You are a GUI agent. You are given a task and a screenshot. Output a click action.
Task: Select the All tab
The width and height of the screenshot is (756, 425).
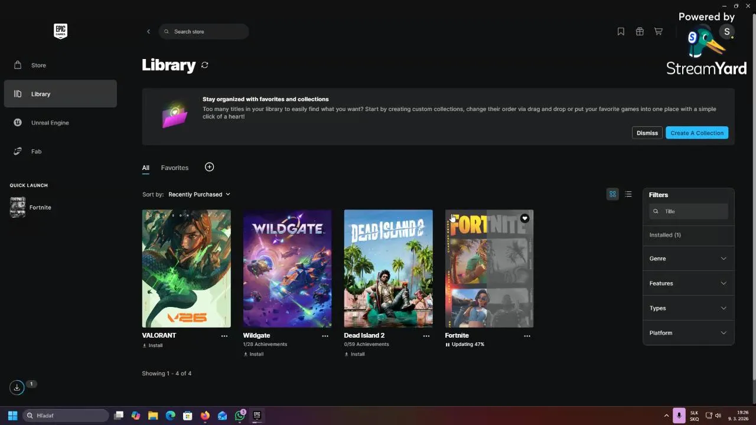point(145,168)
